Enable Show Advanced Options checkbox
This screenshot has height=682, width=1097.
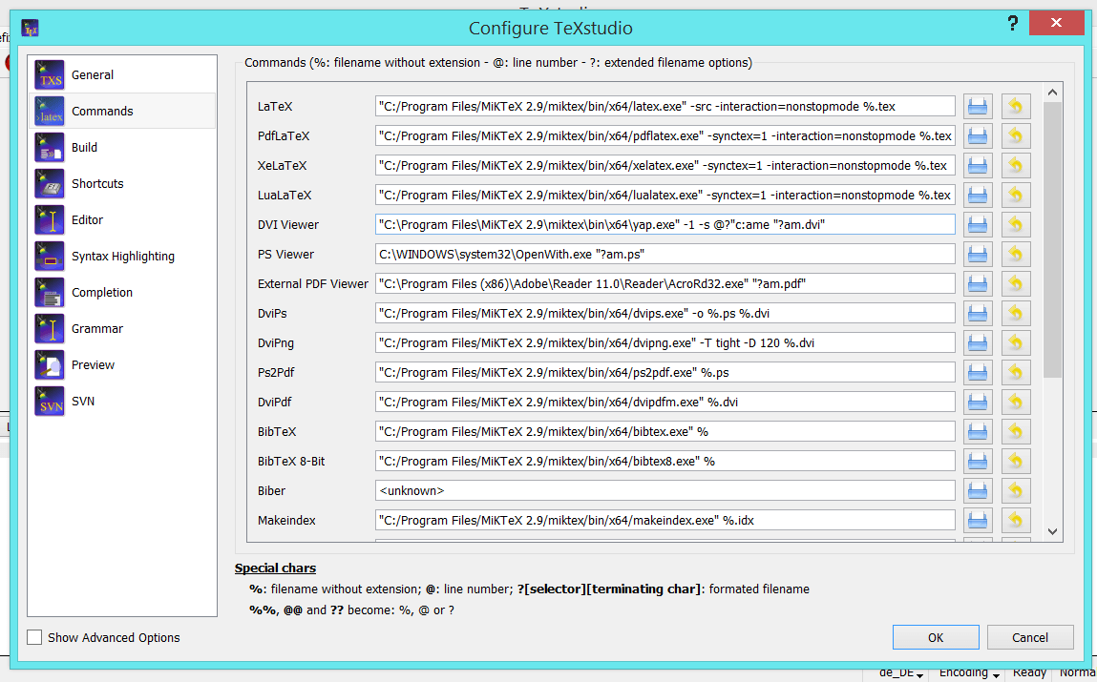(x=34, y=637)
